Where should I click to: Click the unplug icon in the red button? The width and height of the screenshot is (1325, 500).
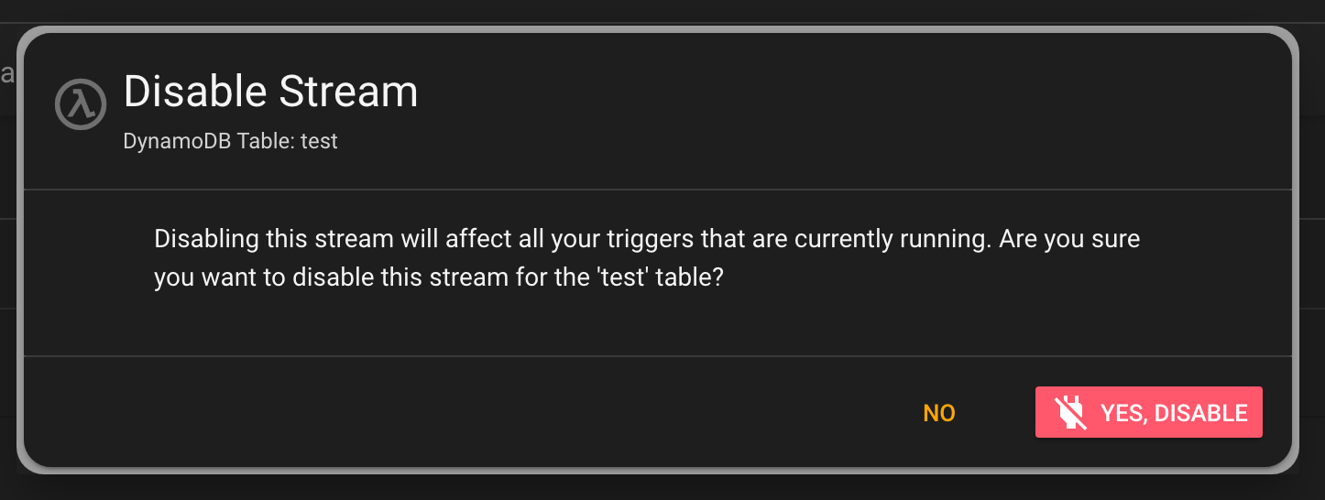[1069, 413]
